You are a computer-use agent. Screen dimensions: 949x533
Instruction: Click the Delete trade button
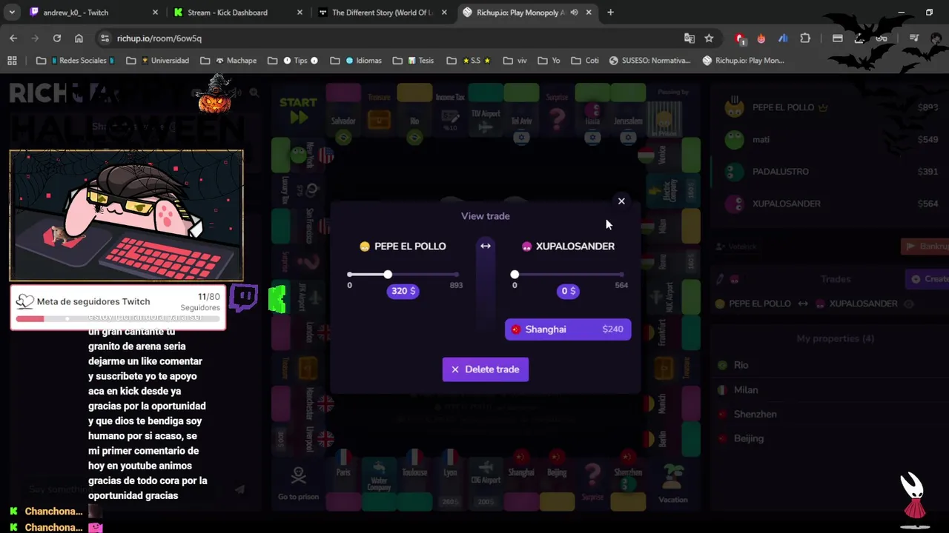click(x=486, y=369)
